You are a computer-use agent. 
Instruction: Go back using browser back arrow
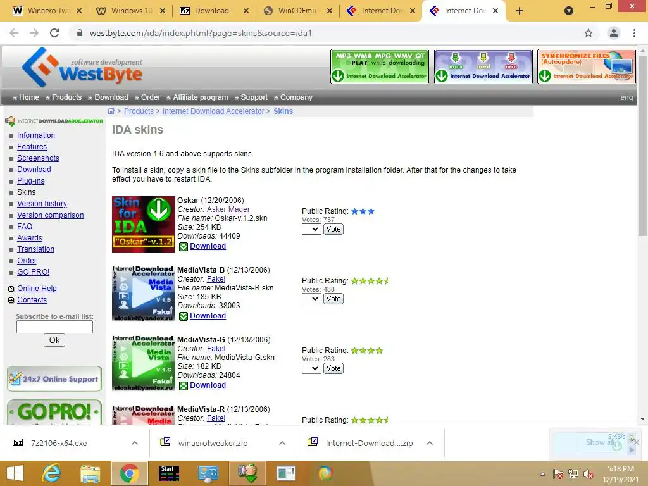pos(14,33)
